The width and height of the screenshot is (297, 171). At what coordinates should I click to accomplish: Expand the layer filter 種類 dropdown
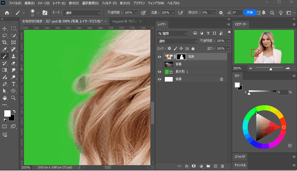pos(172,33)
